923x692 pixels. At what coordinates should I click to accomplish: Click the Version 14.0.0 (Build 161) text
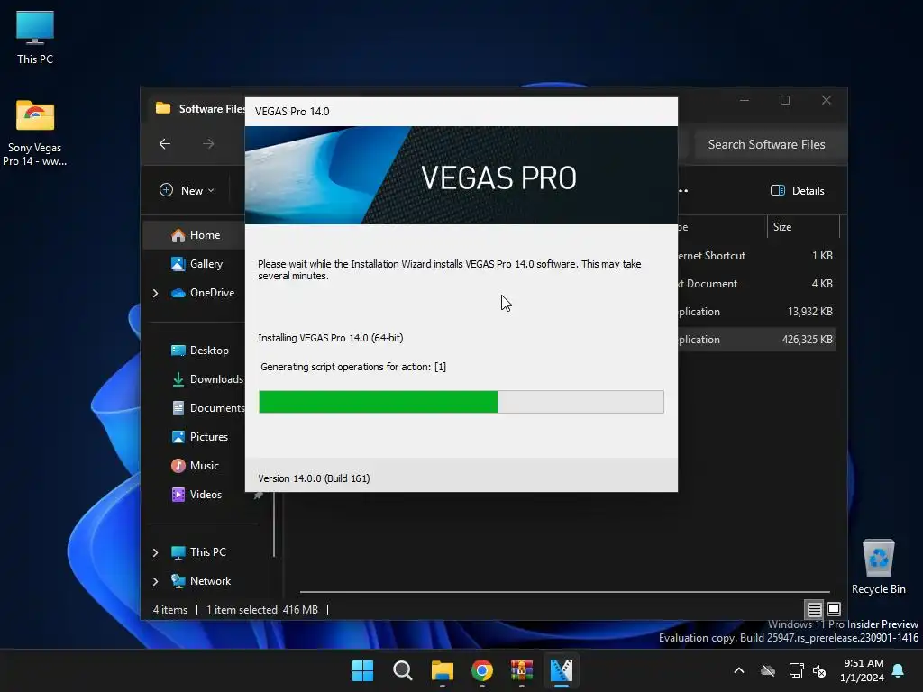click(314, 478)
